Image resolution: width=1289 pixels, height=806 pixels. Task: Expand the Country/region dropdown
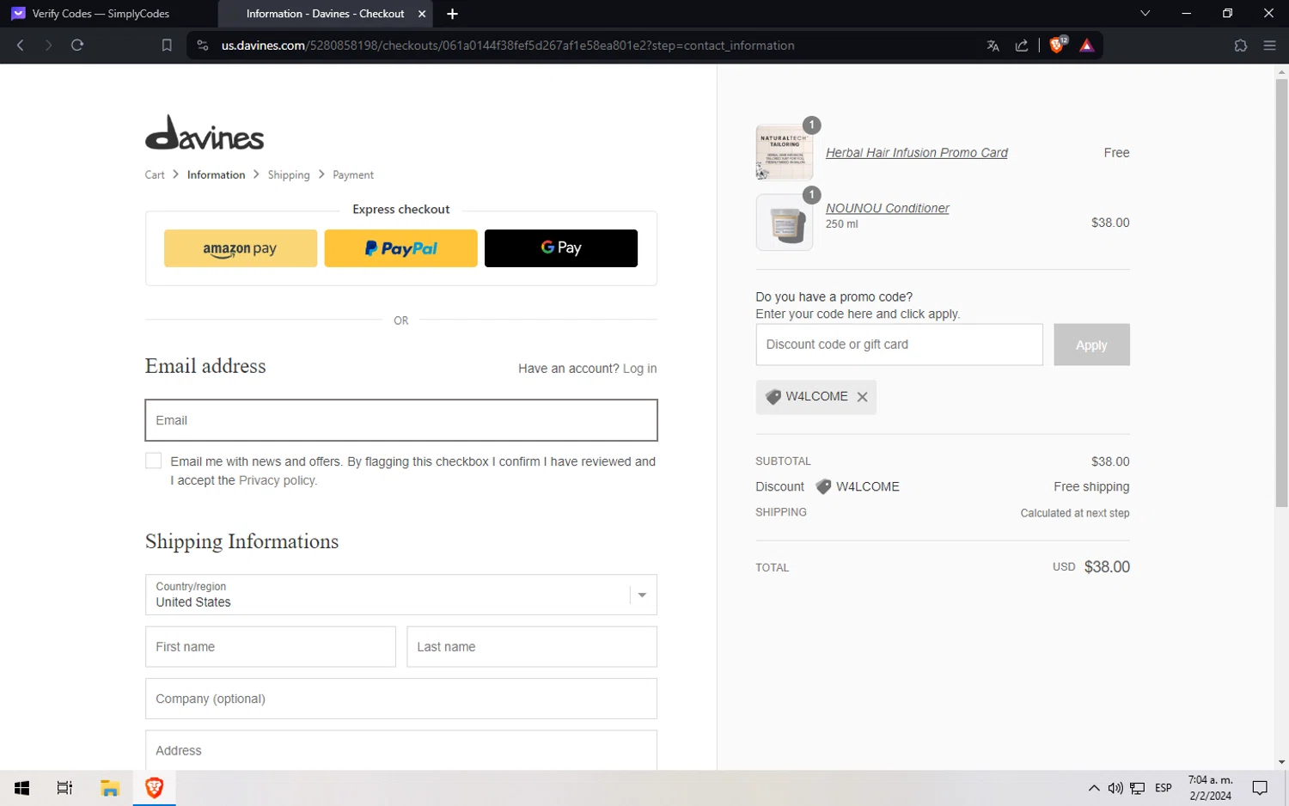(401, 595)
